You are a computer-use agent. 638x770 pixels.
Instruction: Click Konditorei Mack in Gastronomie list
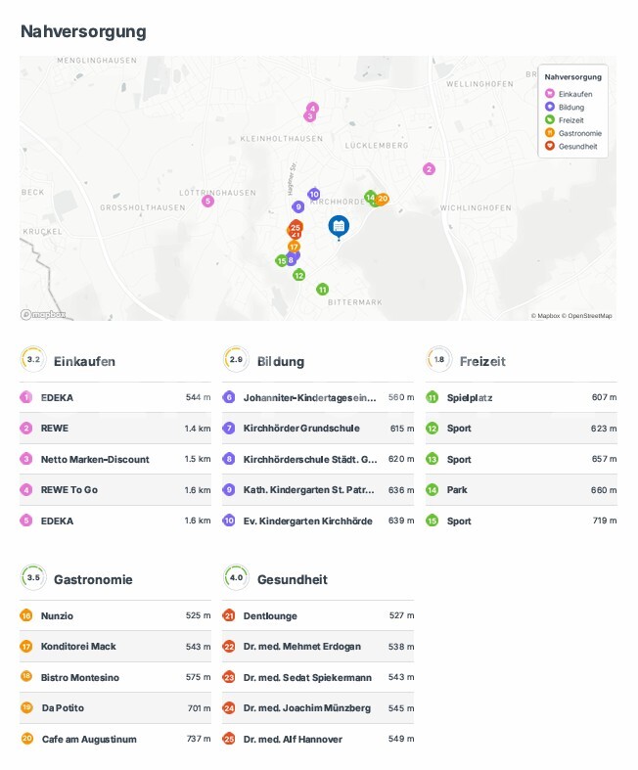[x=80, y=647]
